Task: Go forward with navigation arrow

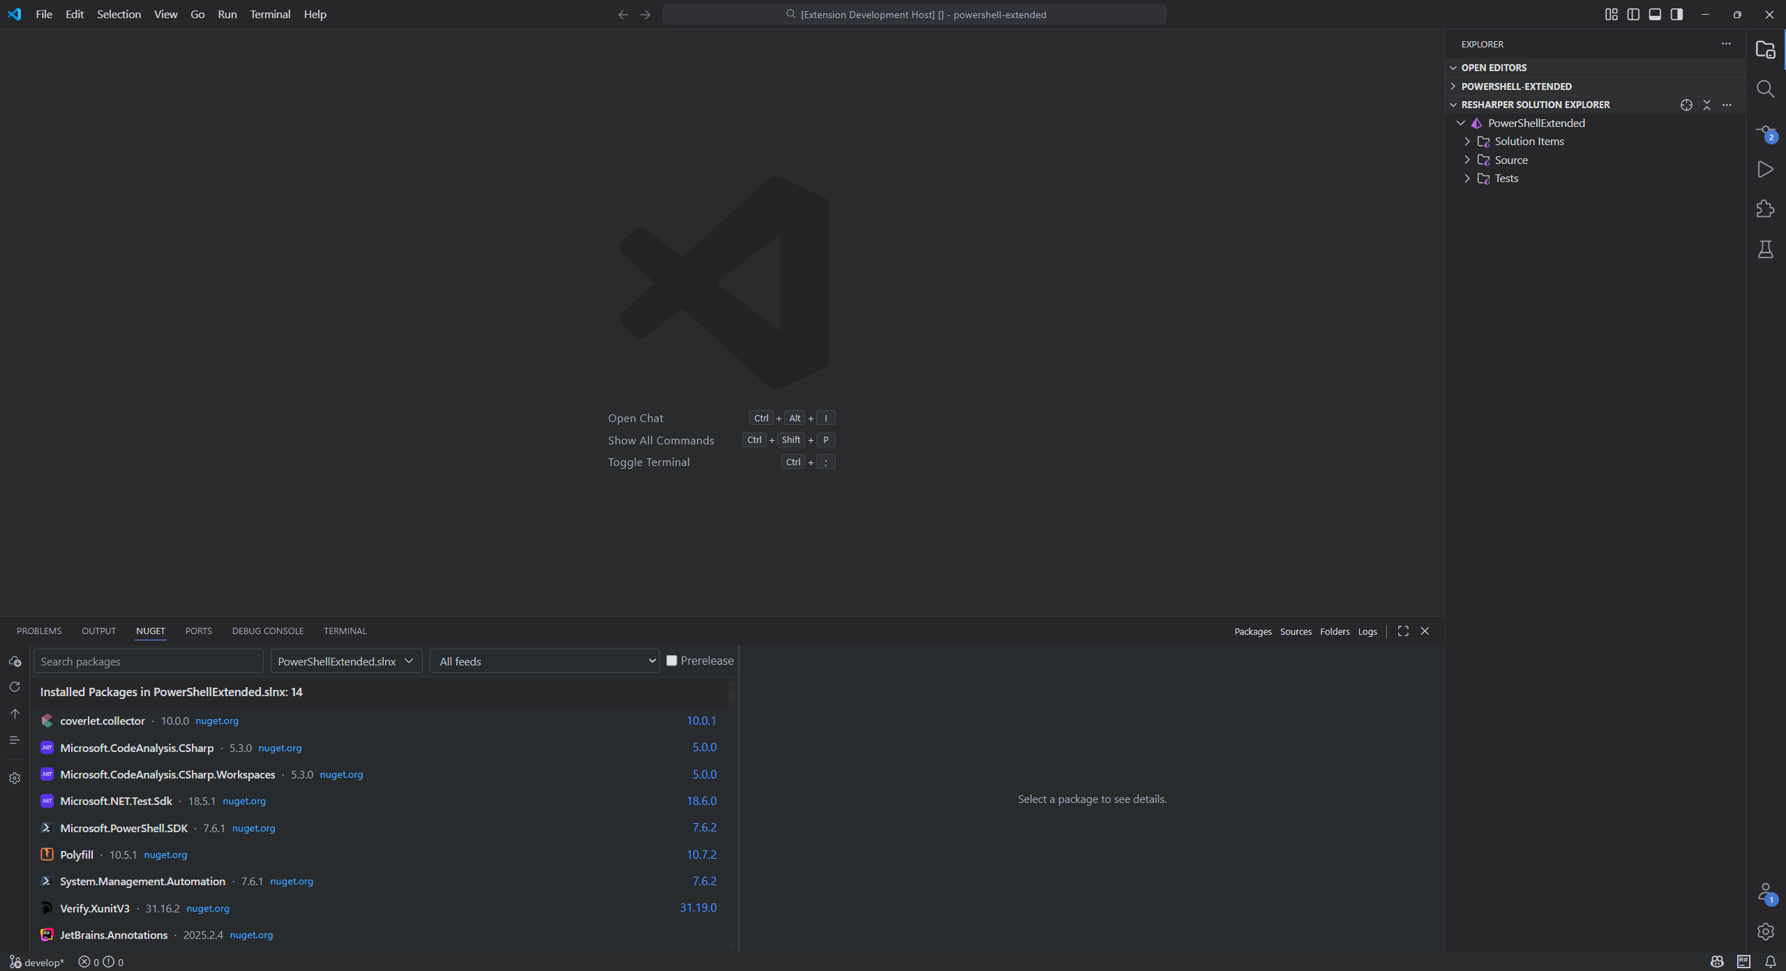Action: (645, 14)
